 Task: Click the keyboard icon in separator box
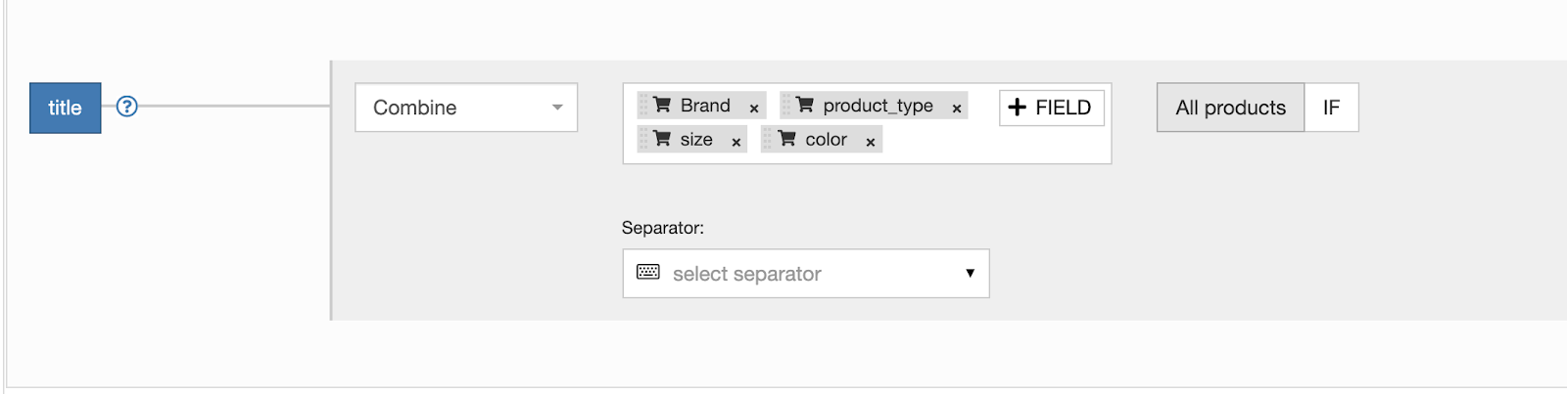coord(648,272)
